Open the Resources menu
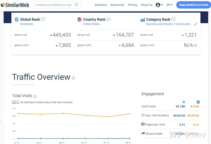Screen dimensions: 211x144 tap(117, 5)
